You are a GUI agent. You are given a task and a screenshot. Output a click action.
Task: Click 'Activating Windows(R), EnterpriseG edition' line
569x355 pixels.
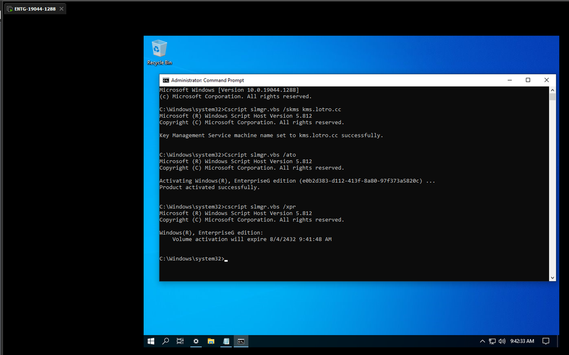point(297,181)
